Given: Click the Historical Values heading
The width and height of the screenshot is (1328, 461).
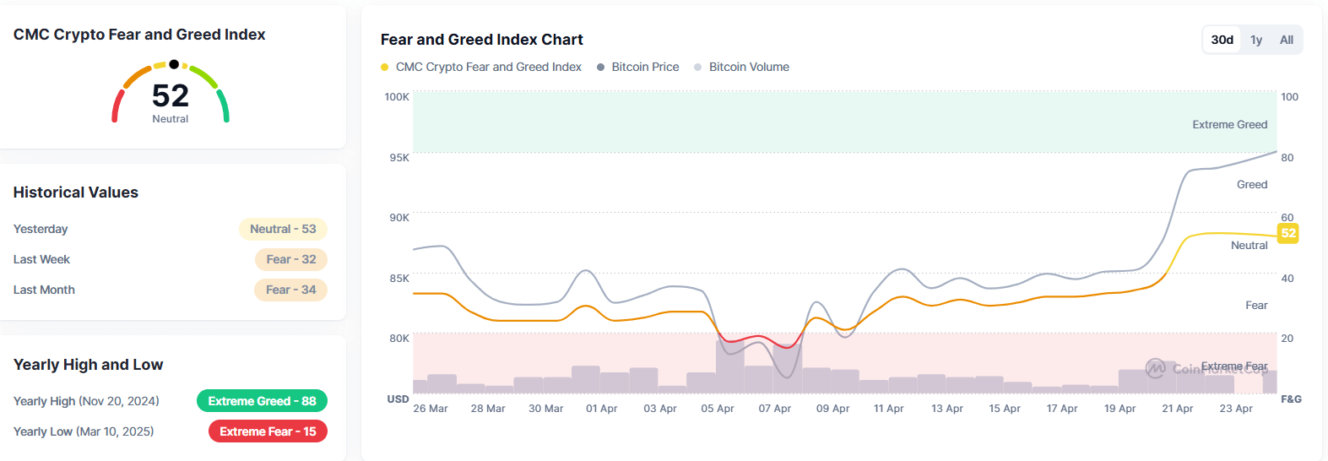Looking at the screenshot, I should pos(76,193).
